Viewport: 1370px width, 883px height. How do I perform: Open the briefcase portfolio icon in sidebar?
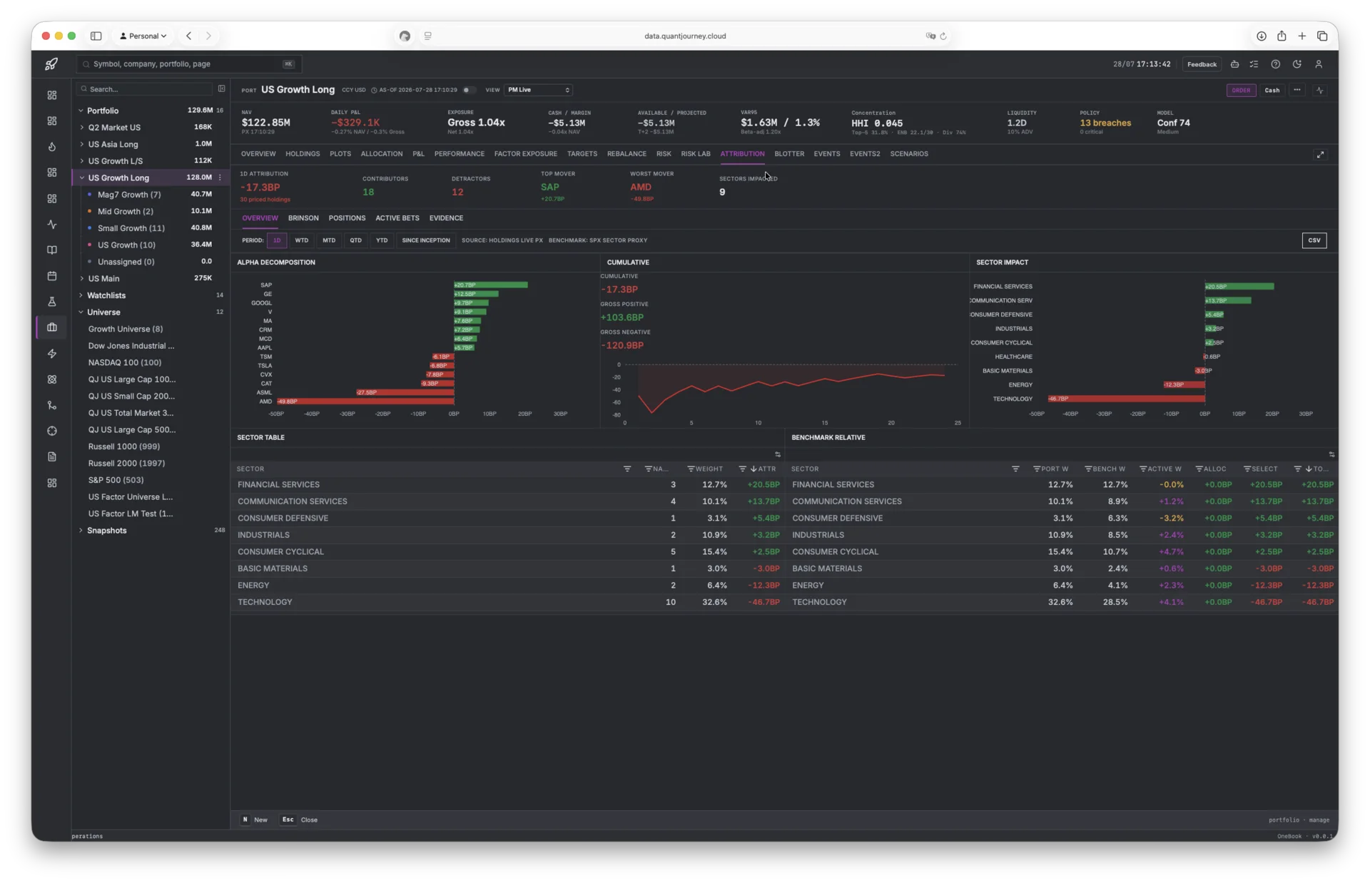point(52,327)
